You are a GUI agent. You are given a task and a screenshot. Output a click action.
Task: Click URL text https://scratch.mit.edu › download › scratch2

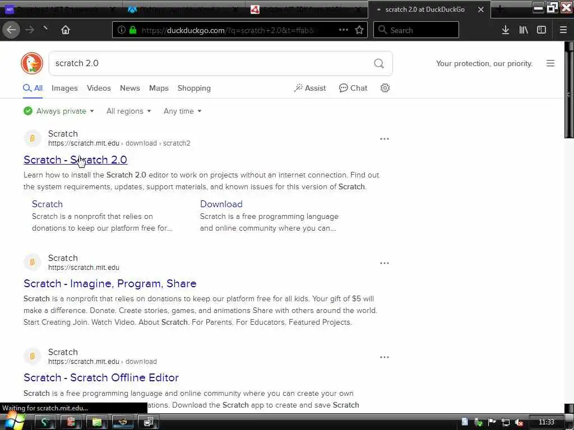(x=119, y=143)
